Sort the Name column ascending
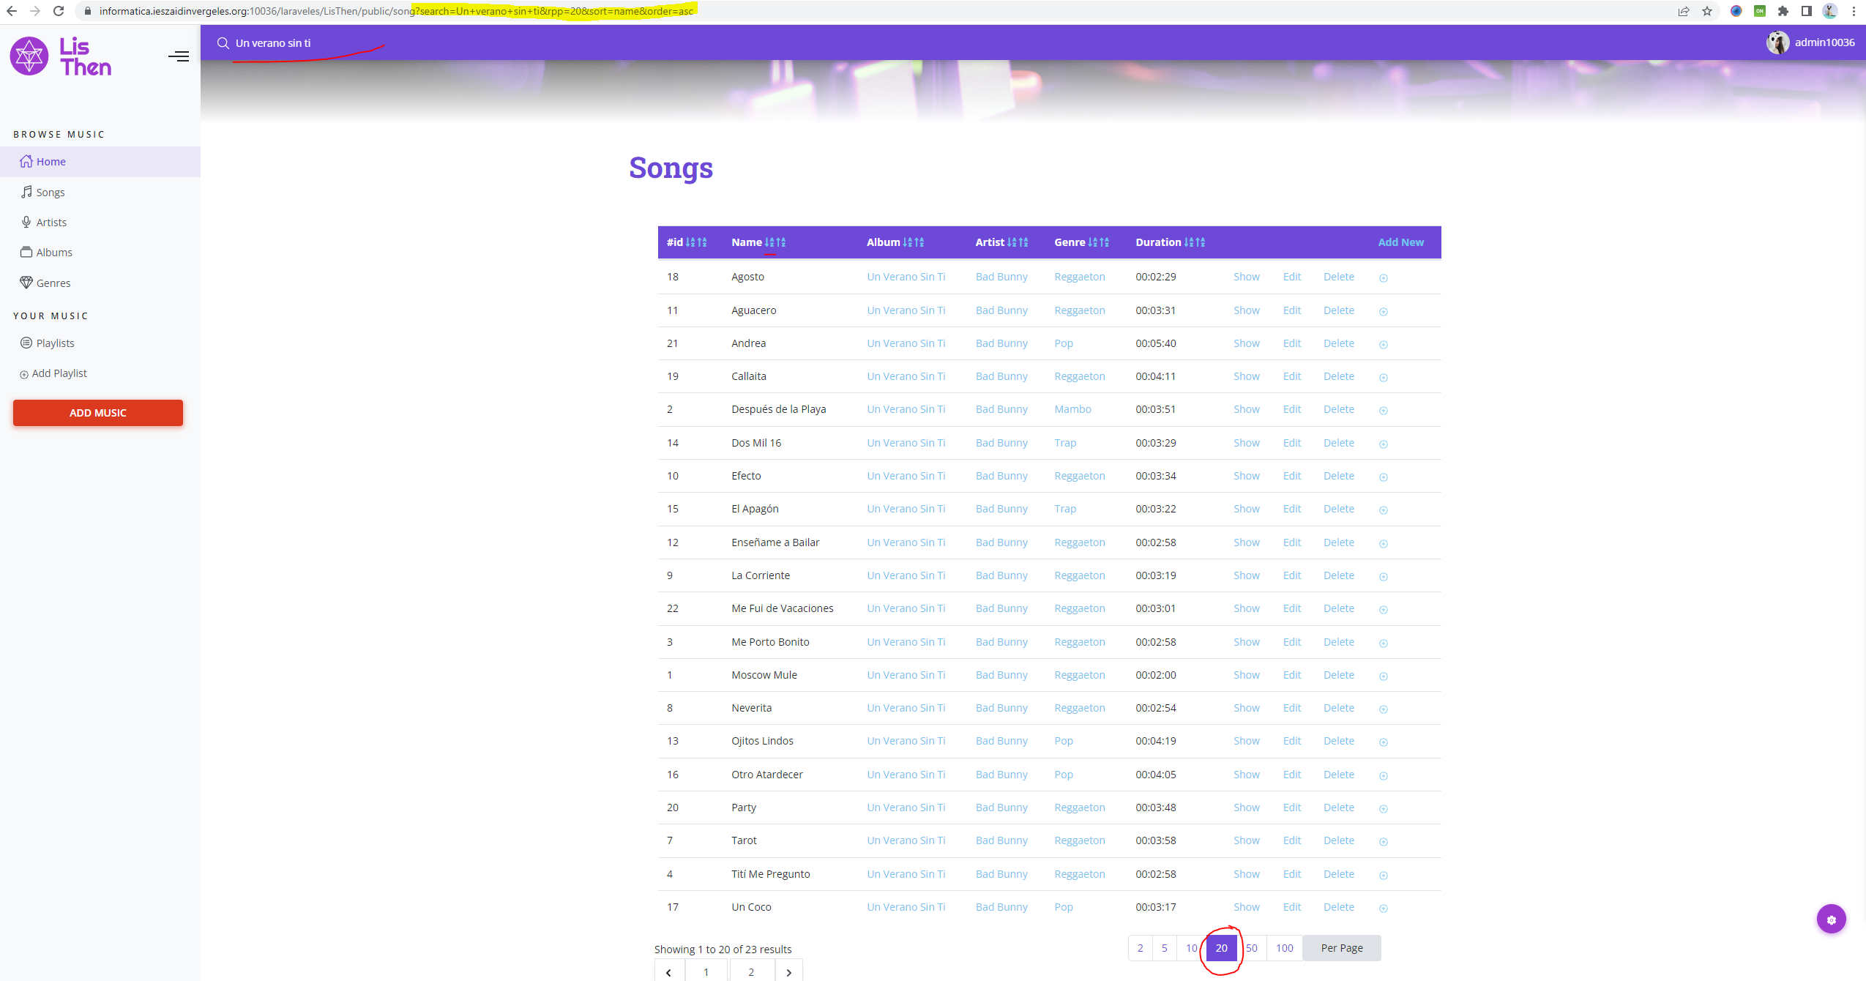 point(769,242)
